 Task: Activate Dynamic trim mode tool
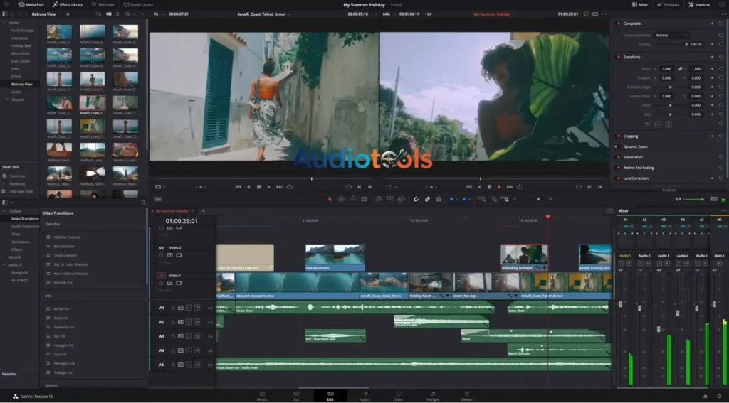pos(353,199)
